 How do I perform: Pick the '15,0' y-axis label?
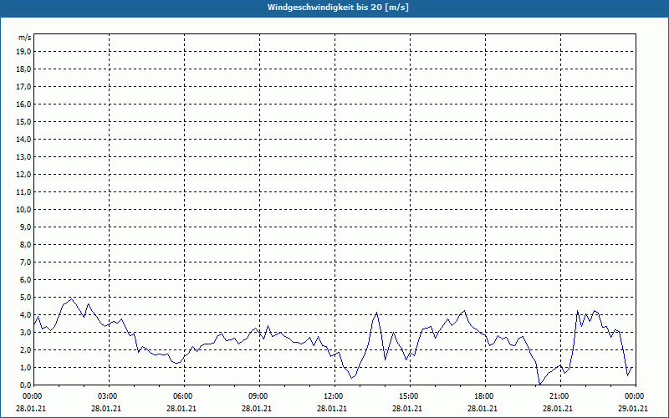pyautogui.click(x=23, y=121)
